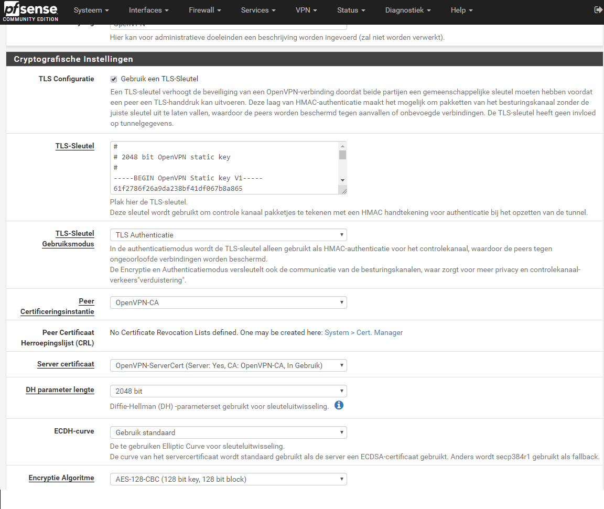Open the Help menu
The image size is (604, 509).
click(x=461, y=10)
